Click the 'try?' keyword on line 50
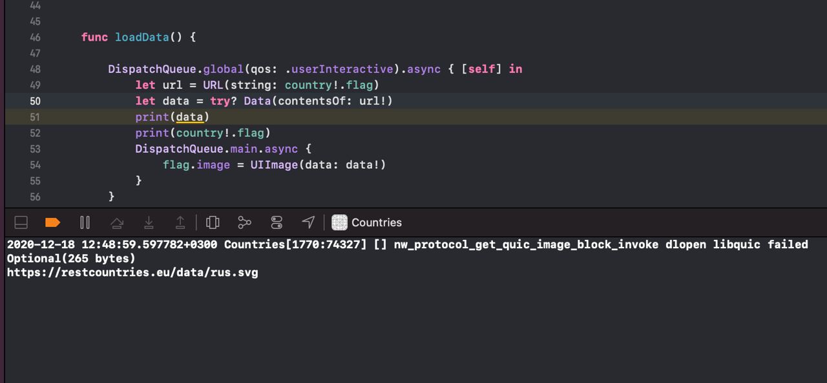 [223, 101]
